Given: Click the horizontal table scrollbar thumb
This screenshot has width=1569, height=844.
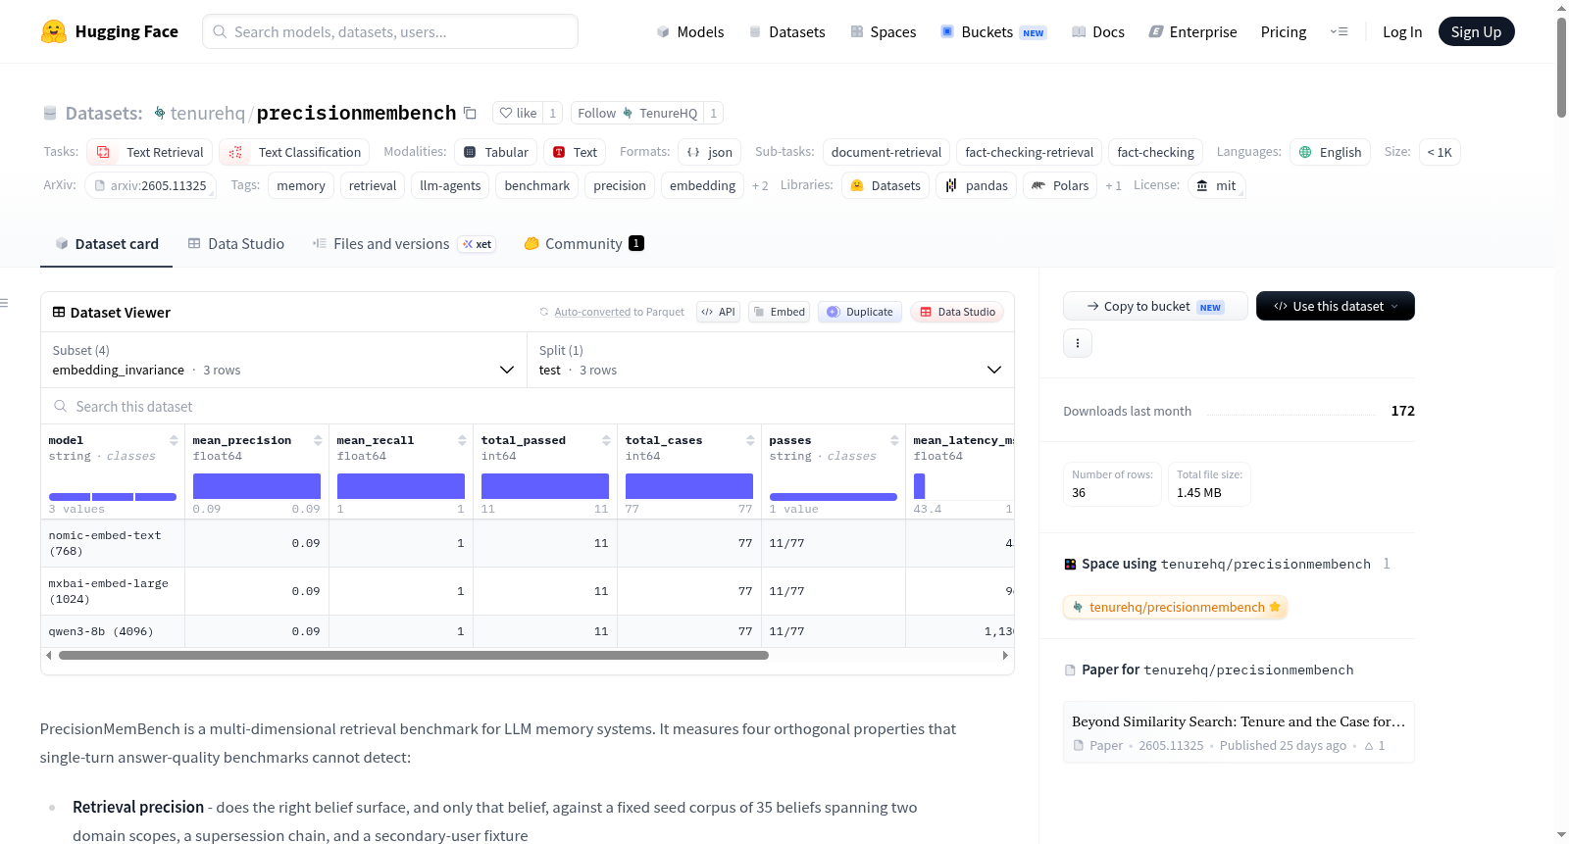Looking at the screenshot, I should coord(413,655).
